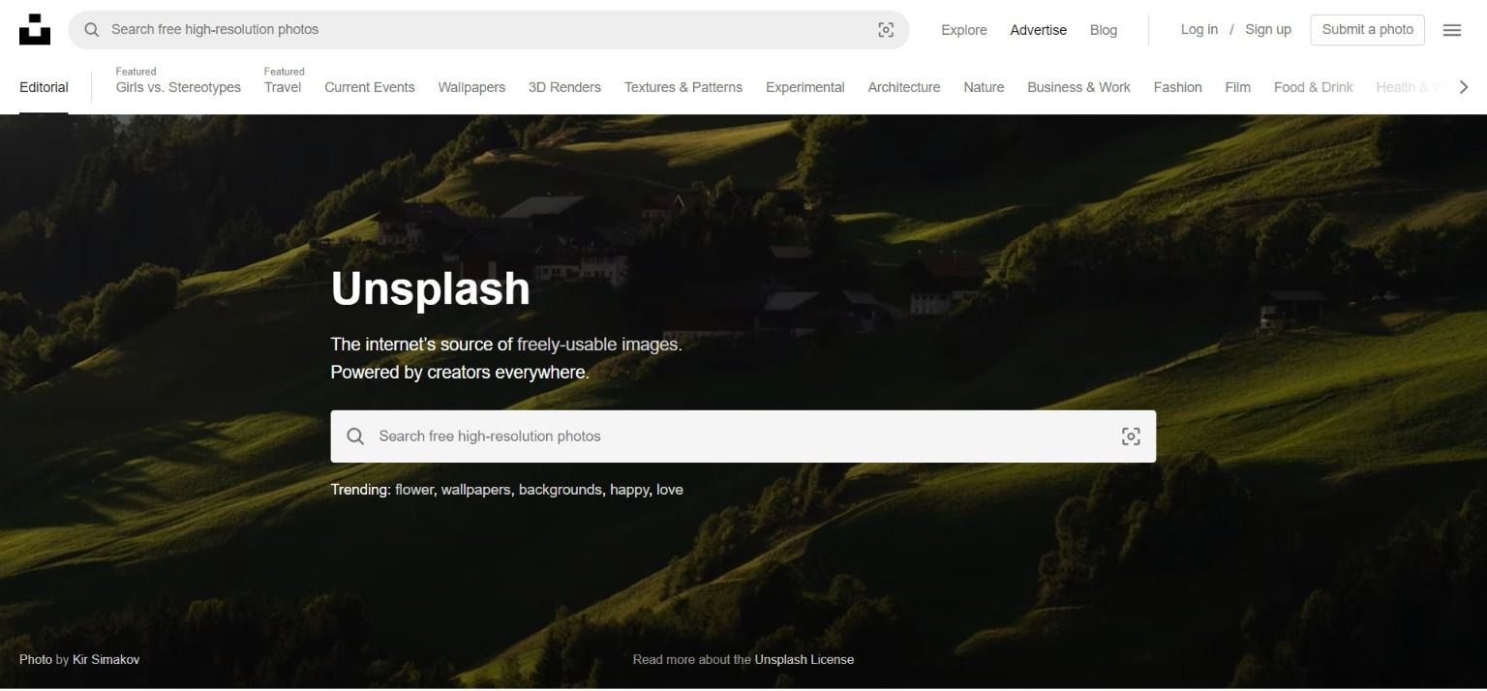Image resolution: width=1487 pixels, height=691 pixels.
Task: Click the magnifier icon in top search bar
Action: click(x=92, y=30)
